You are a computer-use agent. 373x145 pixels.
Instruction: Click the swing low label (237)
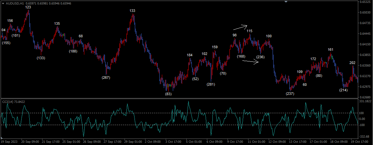290,94
